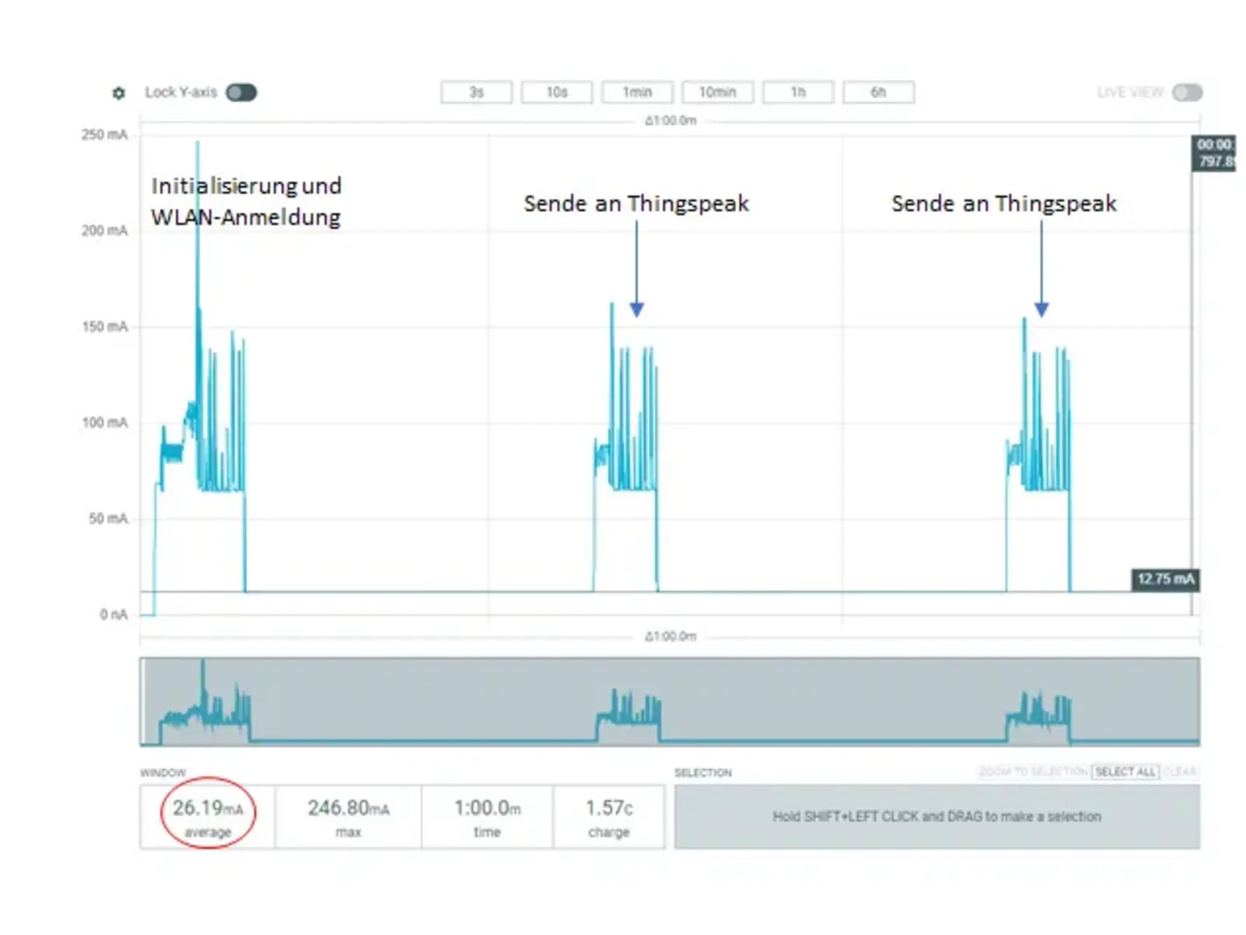The image size is (1246, 935).
Task: Open chart settings via the gear icon
Action: [x=118, y=93]
